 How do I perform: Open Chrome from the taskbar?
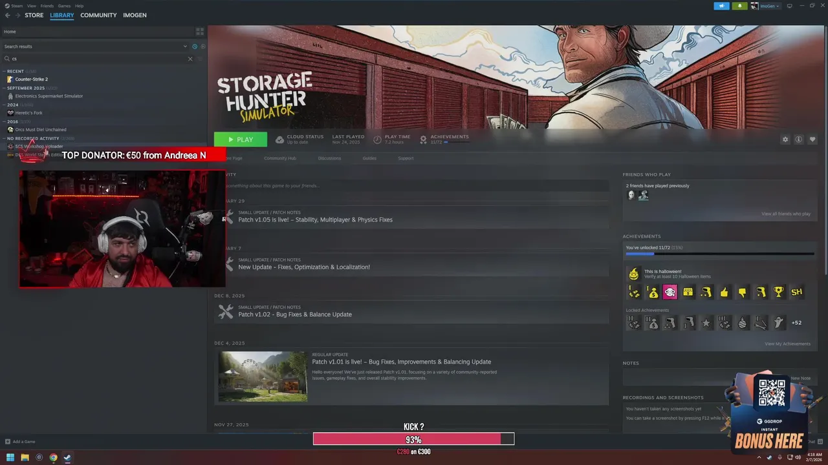[53, 457]
